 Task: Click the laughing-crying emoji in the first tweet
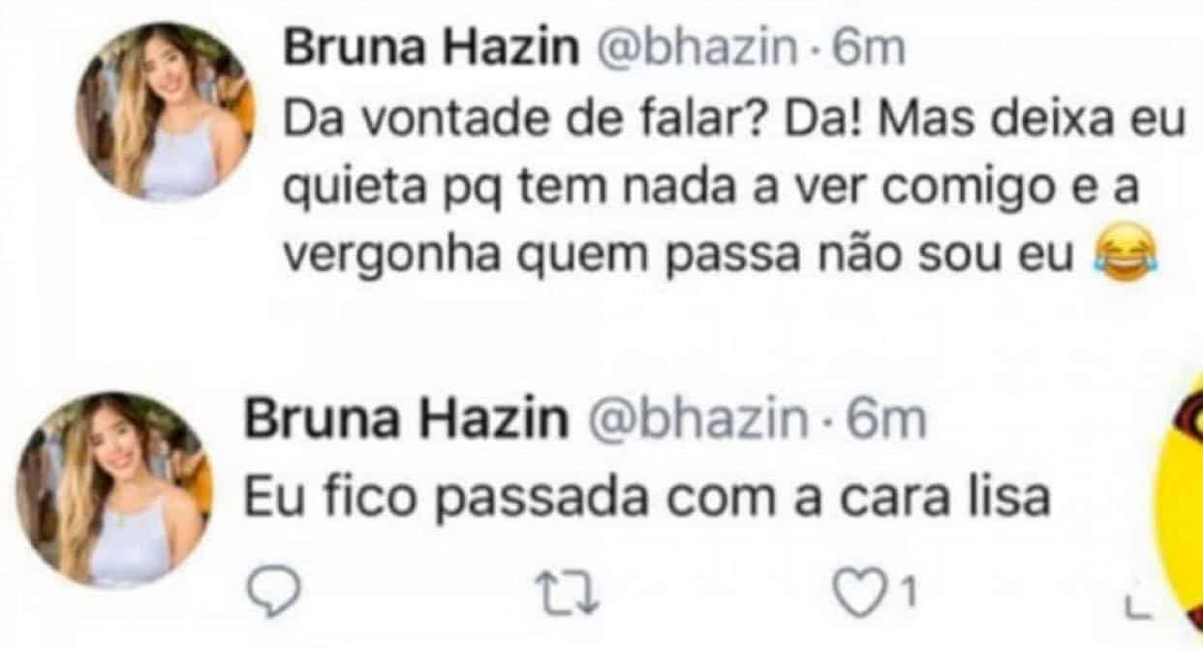coord(1116,255)
